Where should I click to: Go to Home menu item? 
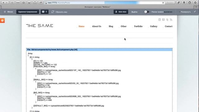coord(81,26)
